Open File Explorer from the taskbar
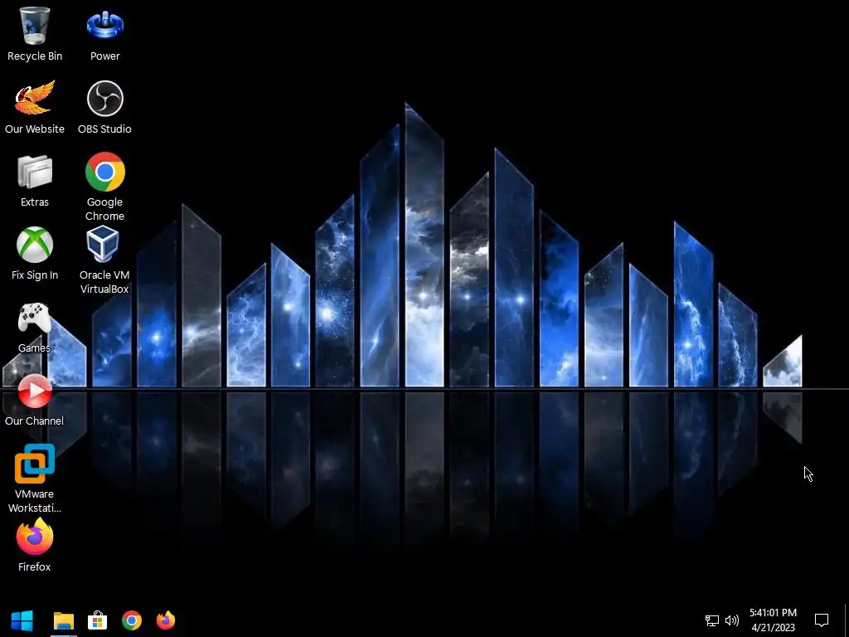 (x=63, y=620)
